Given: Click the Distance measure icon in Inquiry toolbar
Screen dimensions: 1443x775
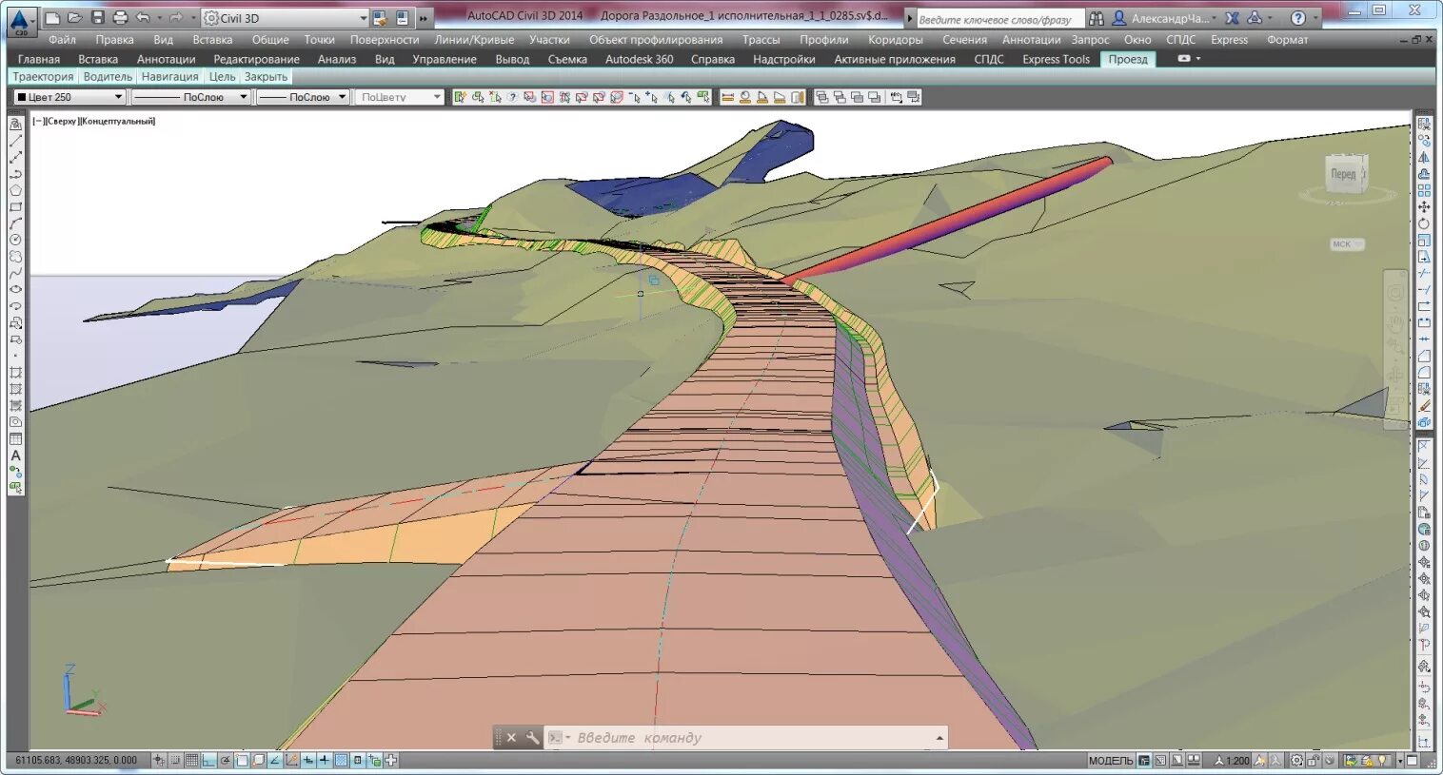Looking at the screenshot, I should 728,97.
